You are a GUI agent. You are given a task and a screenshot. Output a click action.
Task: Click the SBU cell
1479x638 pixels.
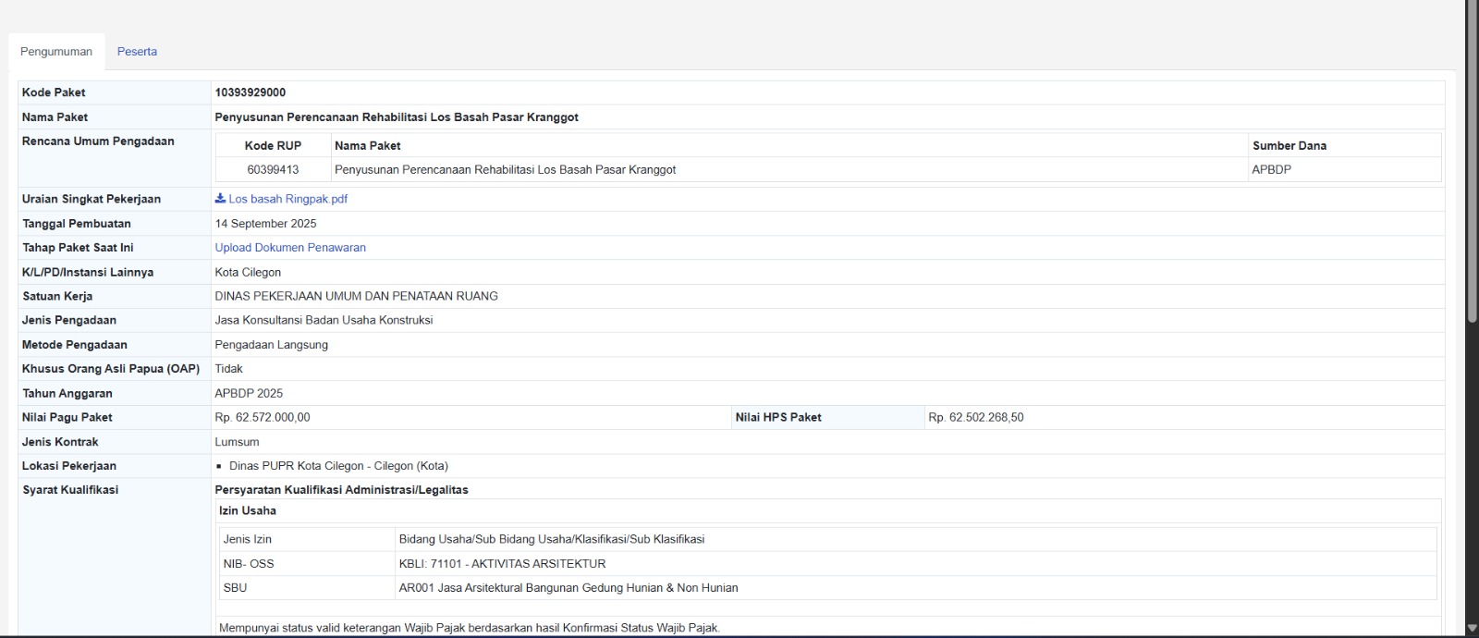tap(307, 588)
